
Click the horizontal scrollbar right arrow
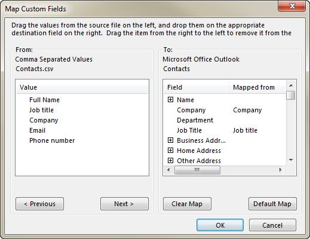coord(281,170)
